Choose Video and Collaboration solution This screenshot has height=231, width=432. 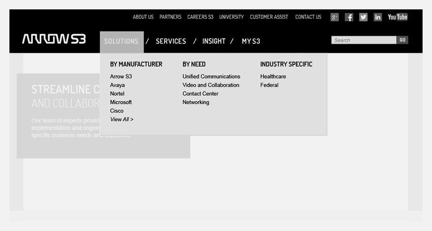211,85
